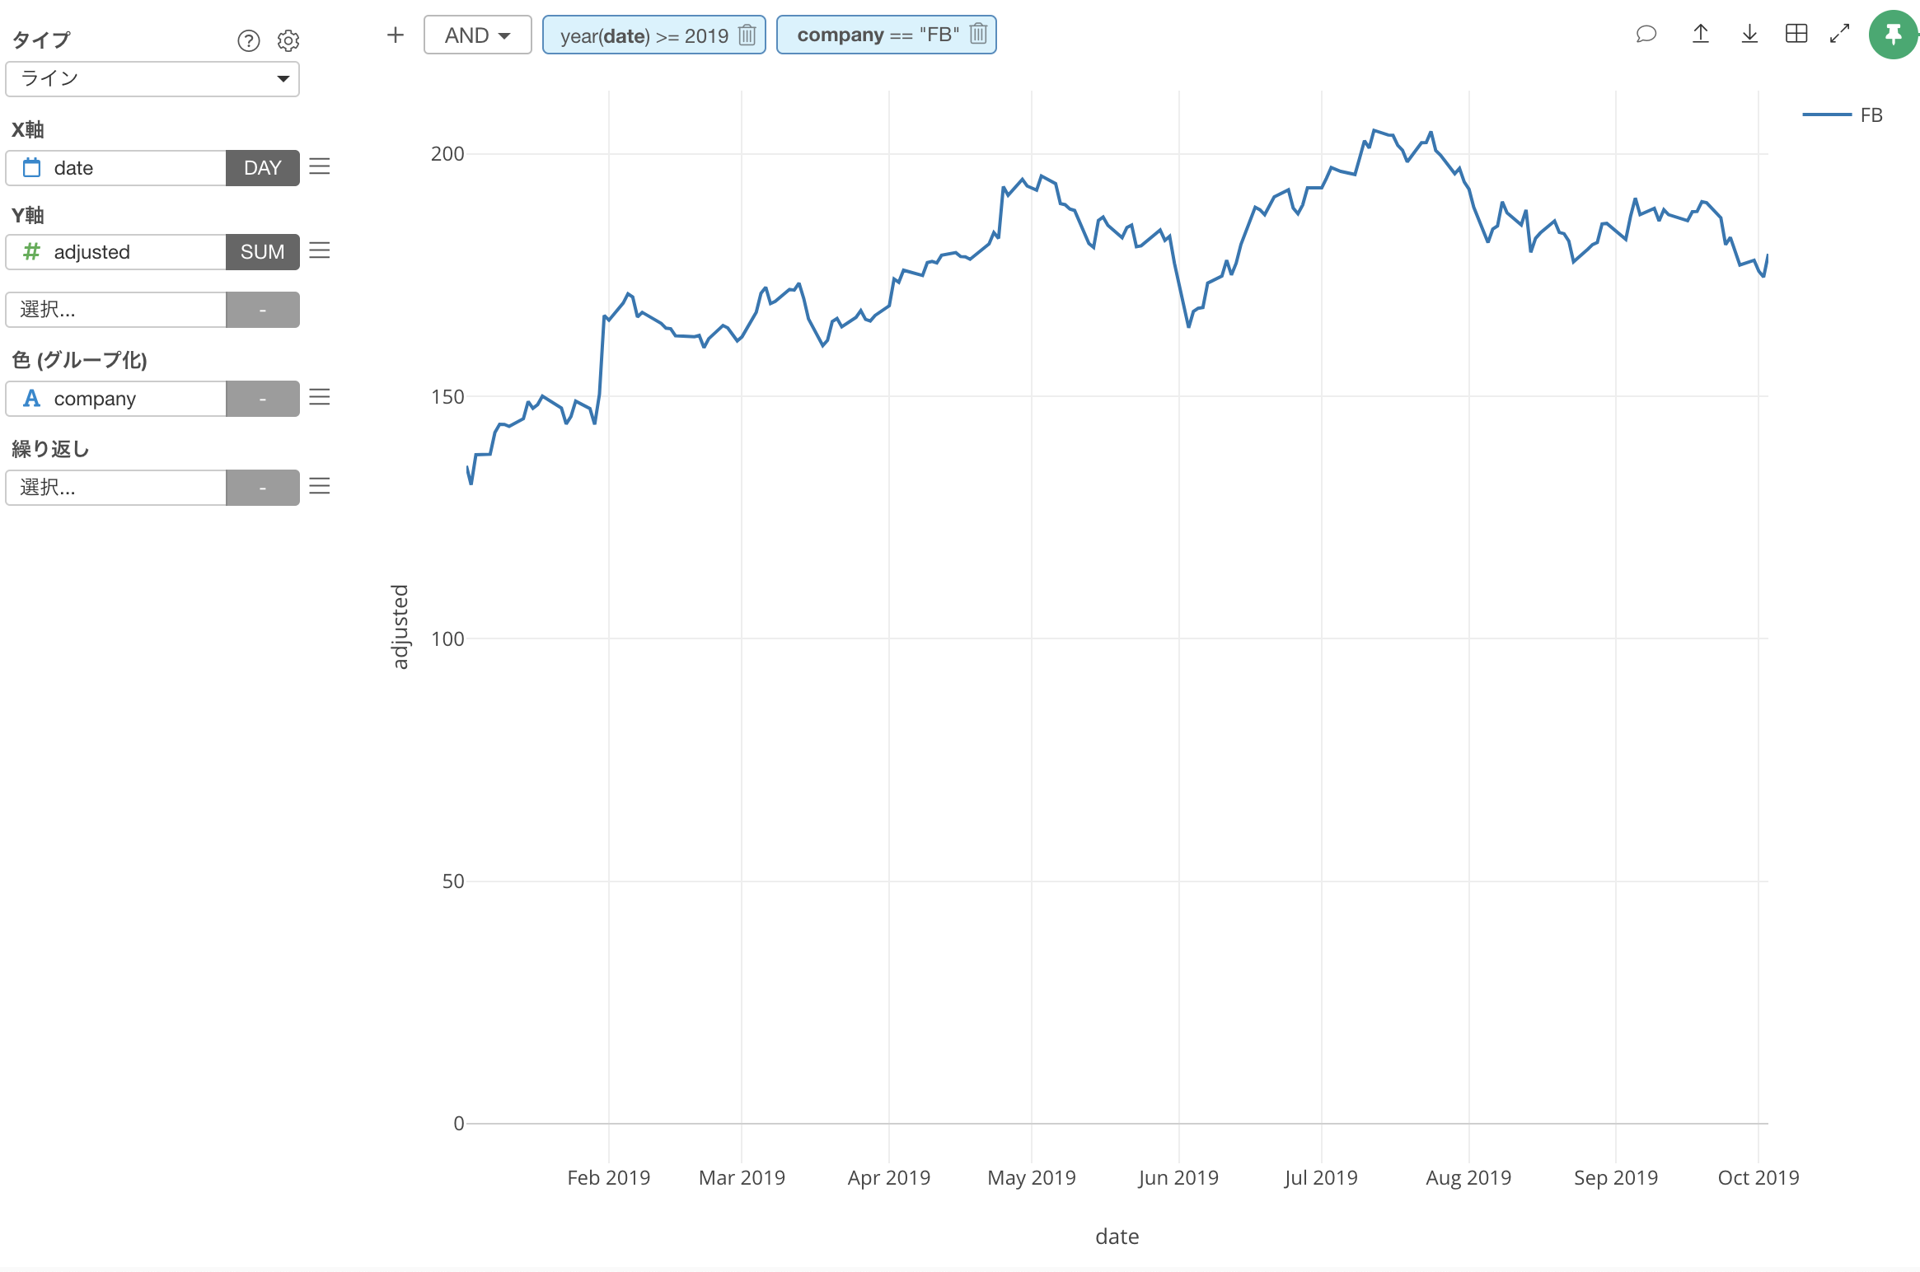Select the empty second Y-axis column field
This screenshot has width=1920, height=1272.
coord(116,310)
